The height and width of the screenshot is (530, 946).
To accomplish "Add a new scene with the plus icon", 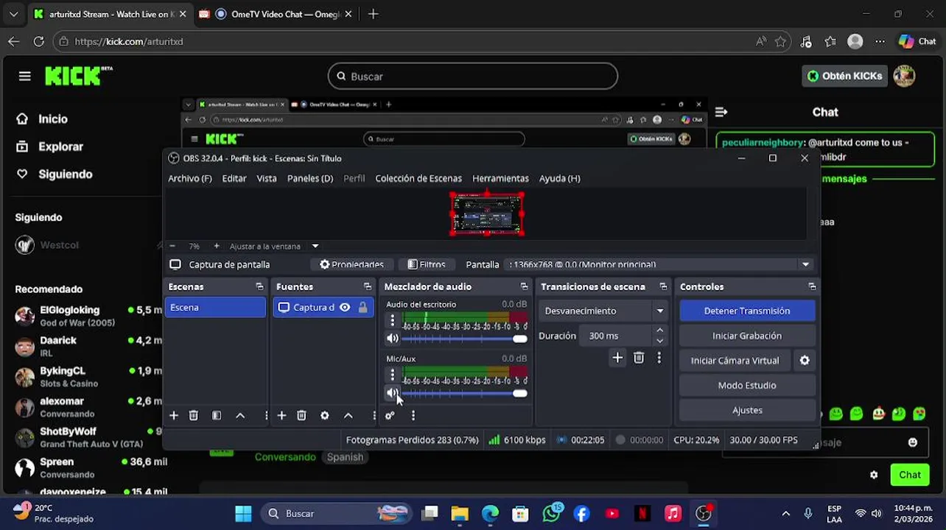I will pos(174,416).
